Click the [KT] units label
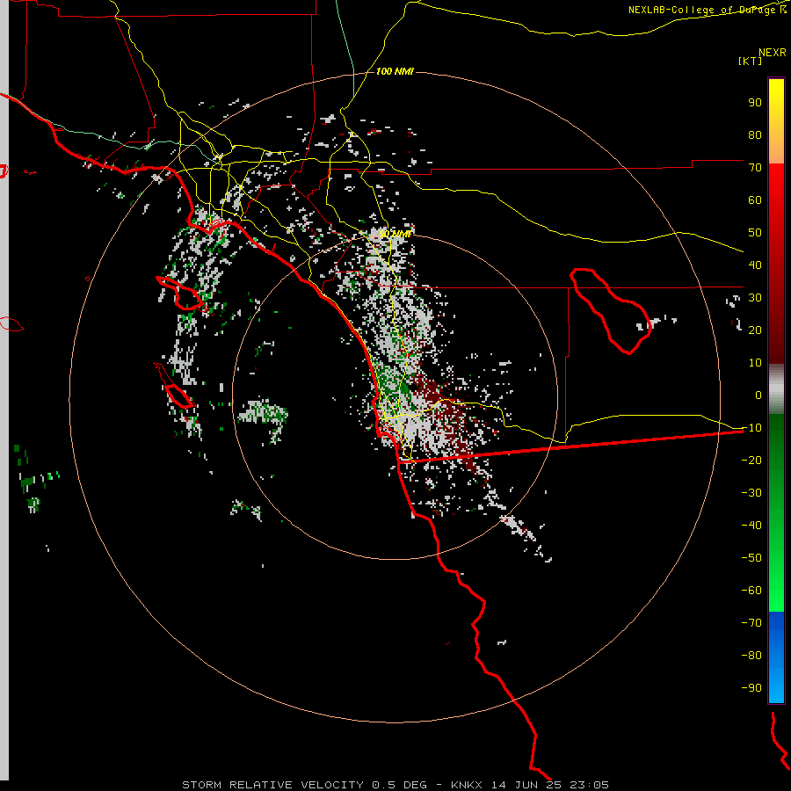Screen dimensions: 791x791 click(x=750, y=61)
